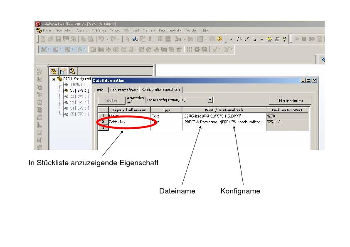This screenshot has width=350, height=247.
Task: Click the 'Anwenden auf' dropdown arrow button
Action: click(210, 100)
